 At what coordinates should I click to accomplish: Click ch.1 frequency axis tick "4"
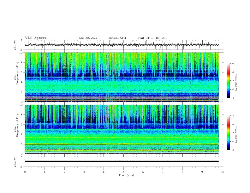tap(22, 82)
